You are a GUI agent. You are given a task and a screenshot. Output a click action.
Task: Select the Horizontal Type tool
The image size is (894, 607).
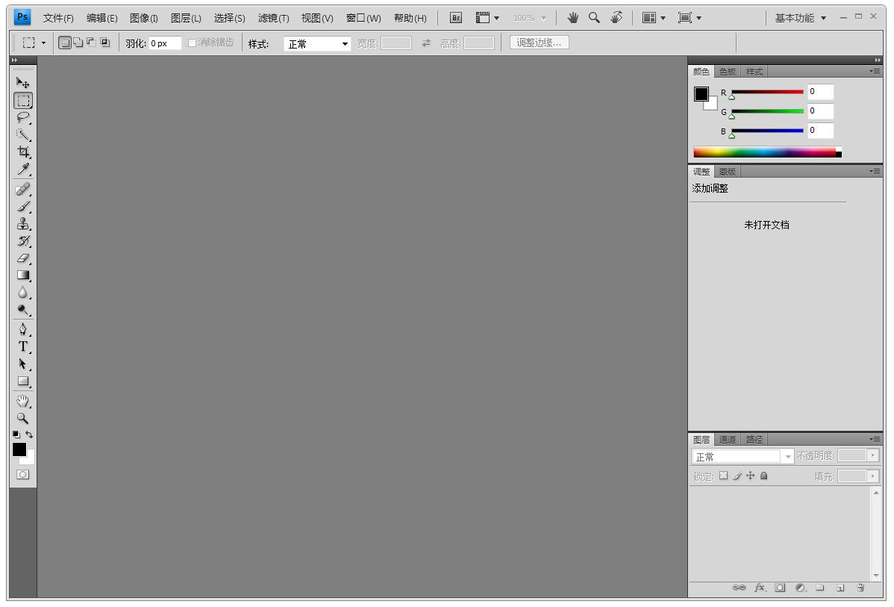pos(22,347)
